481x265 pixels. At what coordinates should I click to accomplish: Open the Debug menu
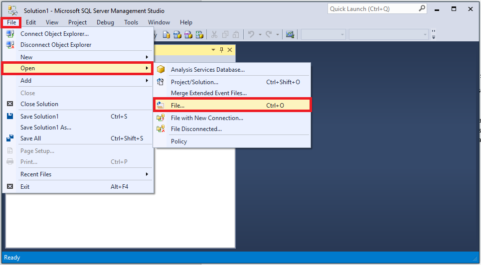[x=105, y=22]
